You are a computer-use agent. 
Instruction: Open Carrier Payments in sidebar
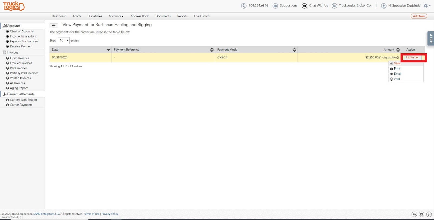point(21,105)
